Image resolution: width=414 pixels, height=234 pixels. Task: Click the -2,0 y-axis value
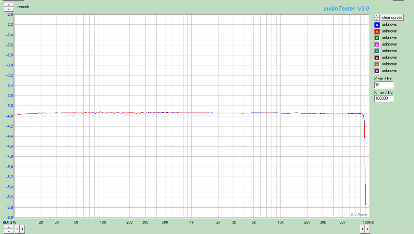click(9, 14)
